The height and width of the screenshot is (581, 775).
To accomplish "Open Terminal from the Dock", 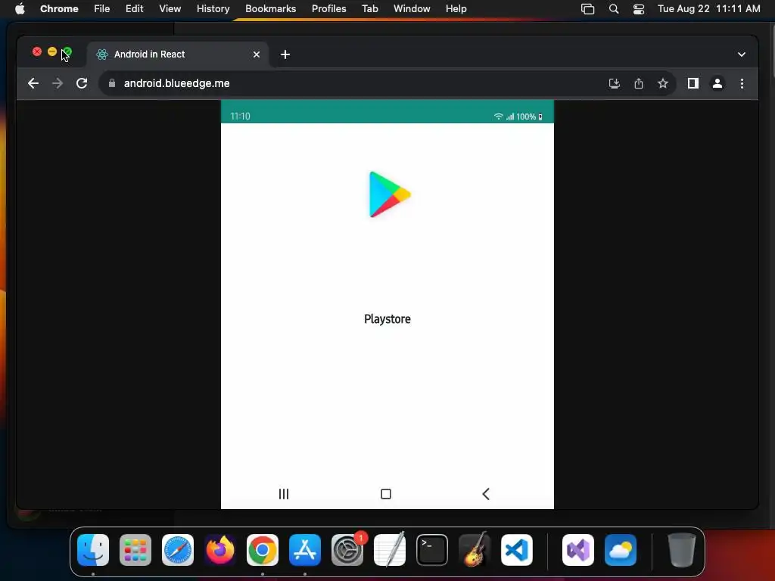I will [x=432, y=550].
